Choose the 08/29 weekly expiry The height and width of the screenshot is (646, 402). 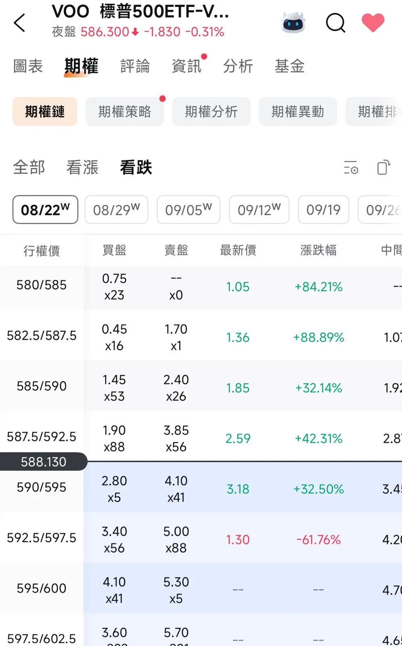click(x=116, y=210)
